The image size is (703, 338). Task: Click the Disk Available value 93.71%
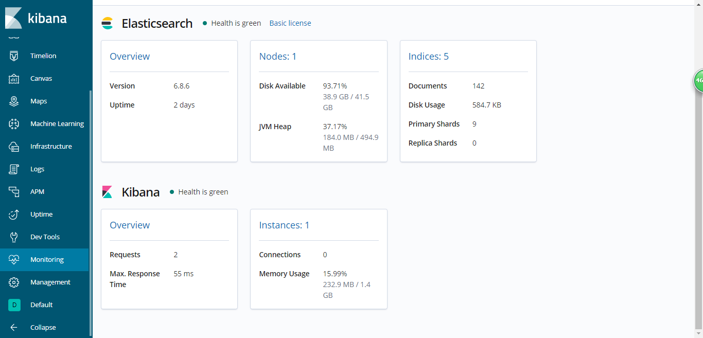pyautogui.click(x=335, y=86)
